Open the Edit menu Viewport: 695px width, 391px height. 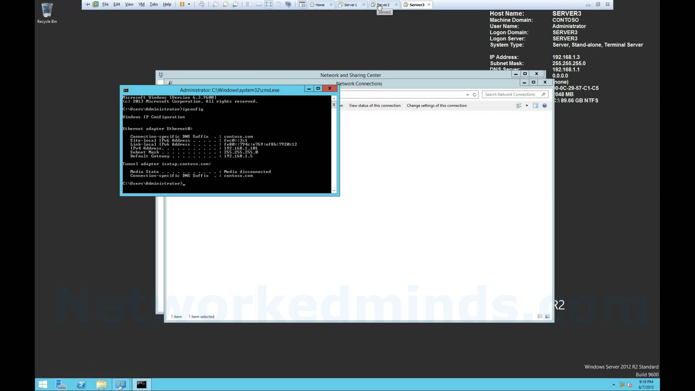pyautogui.click(x=117, y=4)
